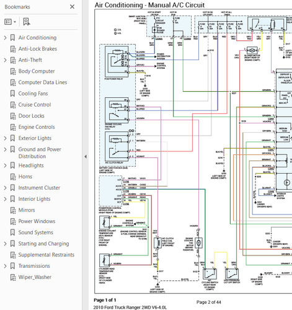Expand the Interior Lights bookmark
The width and height of the screenshot is (292, 310).
coord(5,199)
